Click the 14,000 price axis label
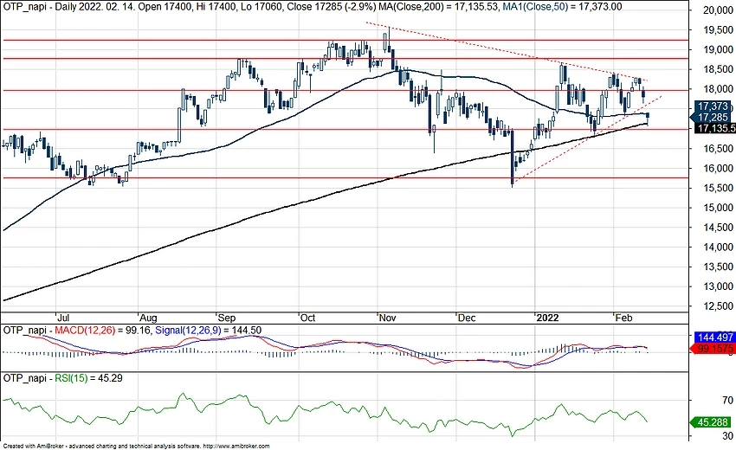This screenshot has height=450, width=736. click(718, 247)
